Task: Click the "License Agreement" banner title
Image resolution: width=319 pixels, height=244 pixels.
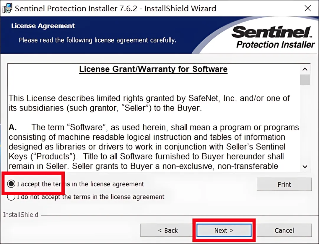Action: click(43, 26)
